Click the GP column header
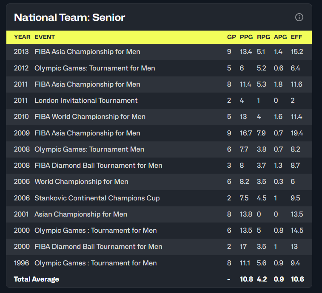The height and width of the screenshot is (293, 322). click(231, 37)
